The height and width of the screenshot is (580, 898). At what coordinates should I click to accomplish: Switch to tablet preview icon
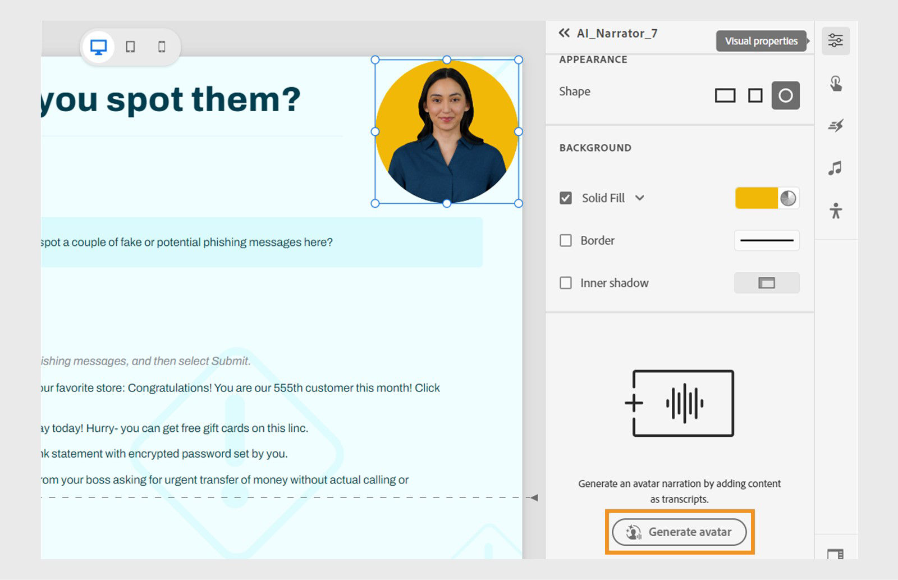pyautogui.click(x=131, y=48)
